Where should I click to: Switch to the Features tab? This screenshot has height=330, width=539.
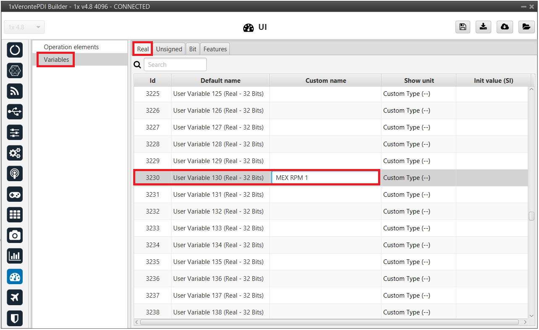[x=215, y=49]
